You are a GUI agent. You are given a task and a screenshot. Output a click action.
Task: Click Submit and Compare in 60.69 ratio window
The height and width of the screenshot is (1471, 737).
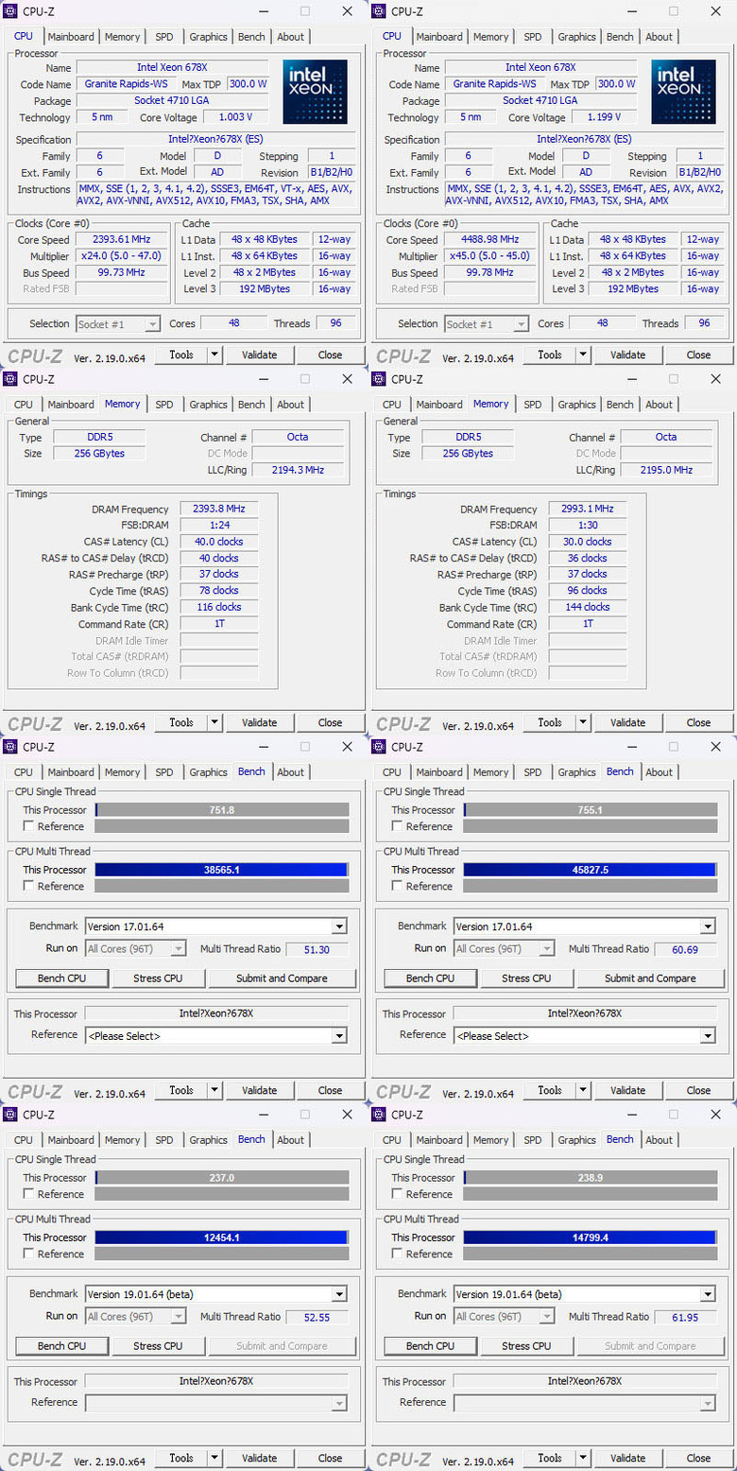(x=650, y=978)
